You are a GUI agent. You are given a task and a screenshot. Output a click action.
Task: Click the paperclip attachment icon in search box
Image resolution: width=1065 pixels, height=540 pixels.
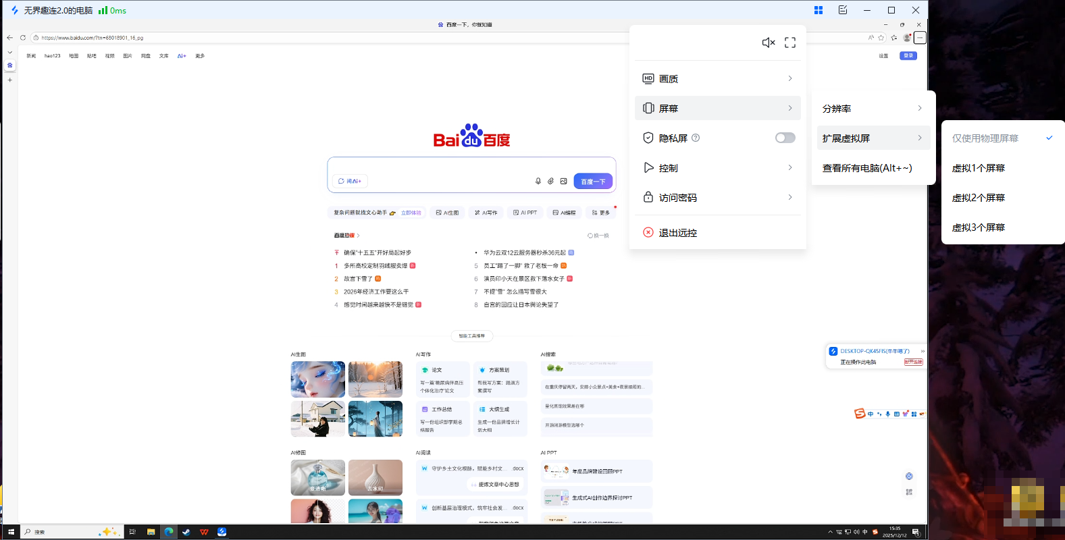pos(550,181)
